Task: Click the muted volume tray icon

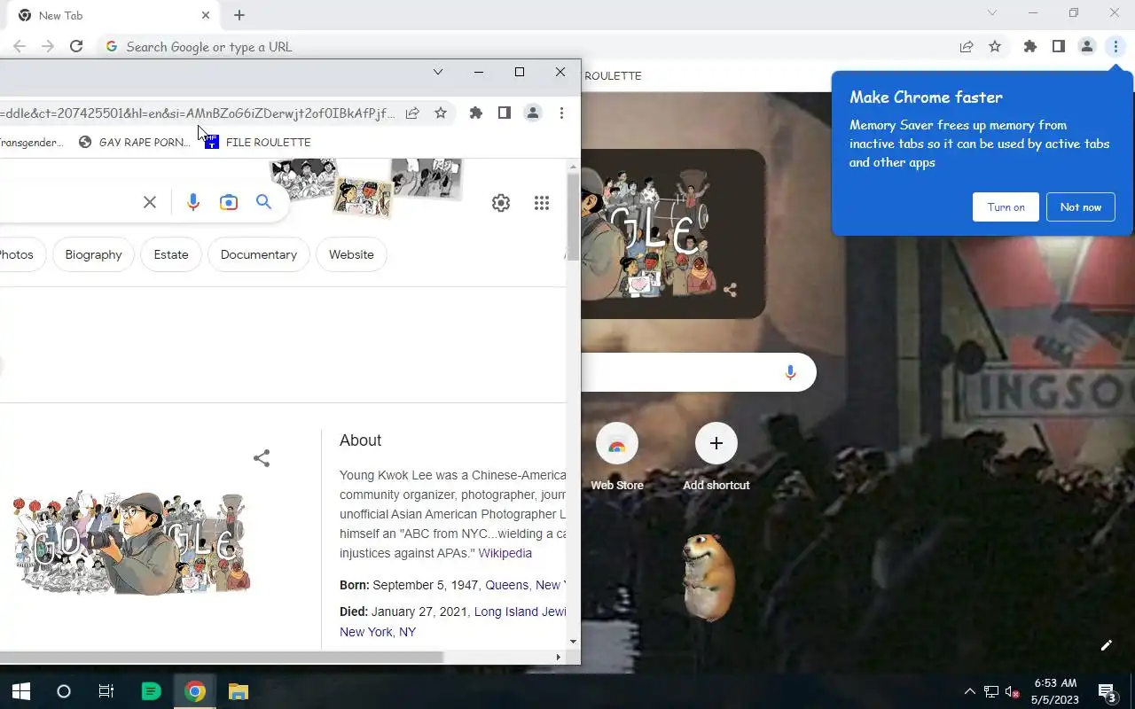Action: pos(1012,691)
